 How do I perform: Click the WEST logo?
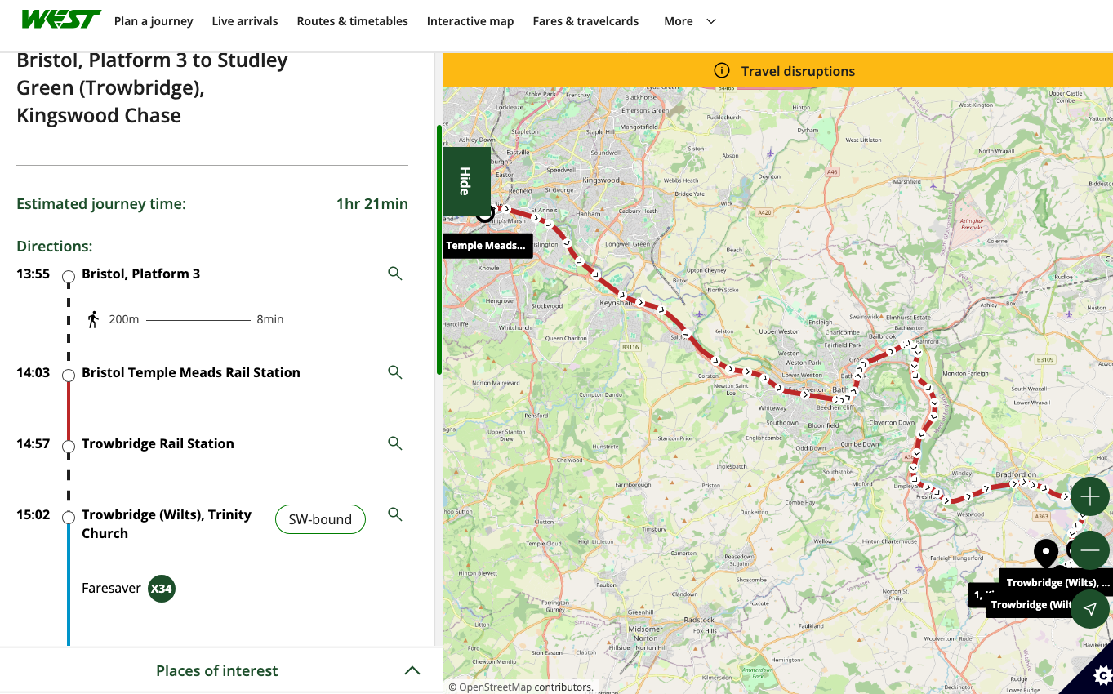pyautogui.click(x=60, y=20)
